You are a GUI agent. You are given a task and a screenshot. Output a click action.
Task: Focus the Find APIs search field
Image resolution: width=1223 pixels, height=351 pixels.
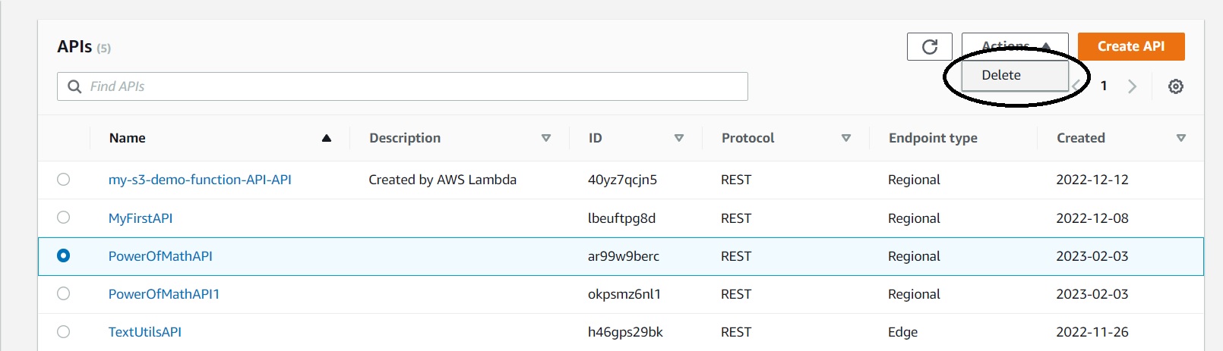410,86
